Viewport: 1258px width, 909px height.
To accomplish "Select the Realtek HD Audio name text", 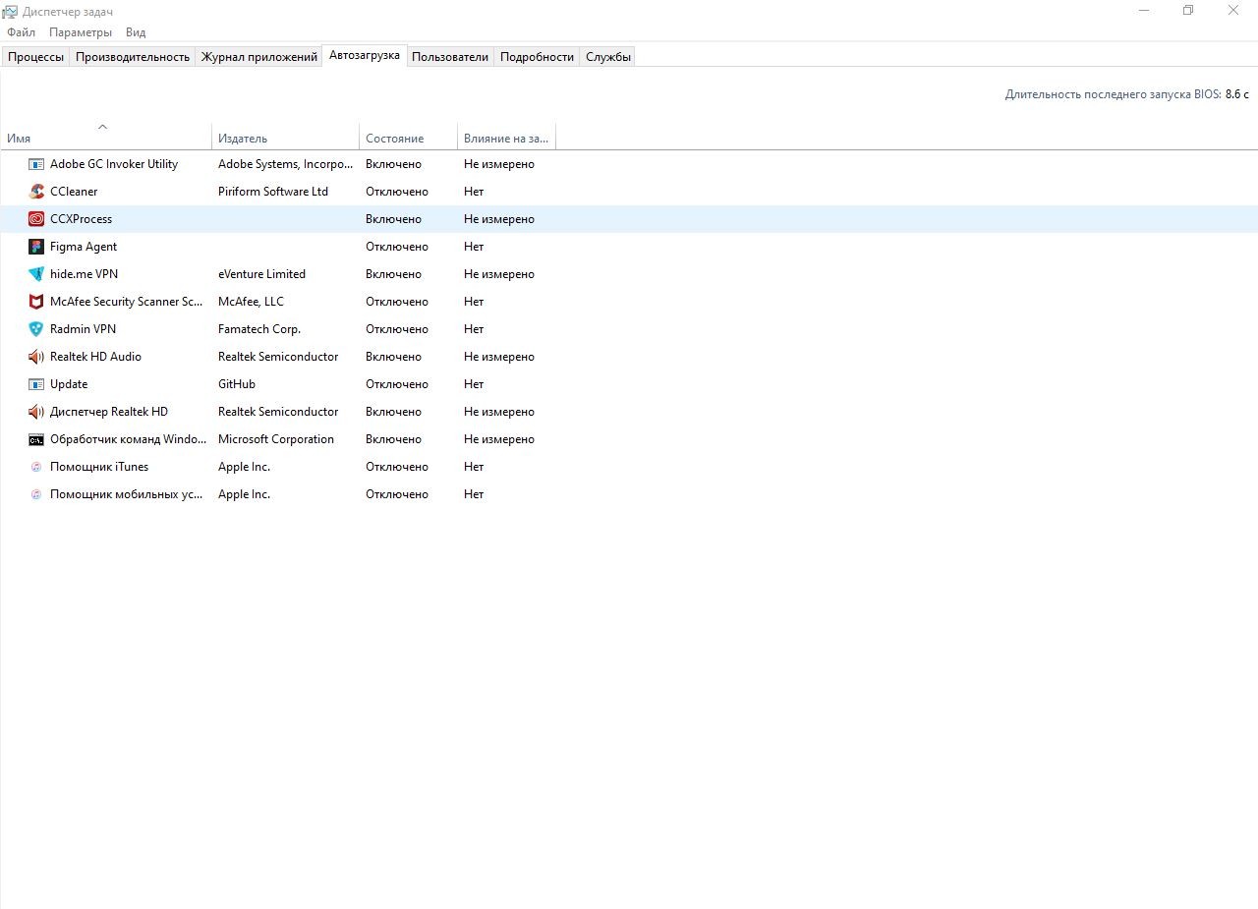I will coord(95,357).
